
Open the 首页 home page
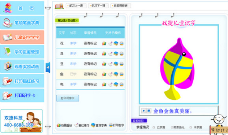click(x=22, y=8)
